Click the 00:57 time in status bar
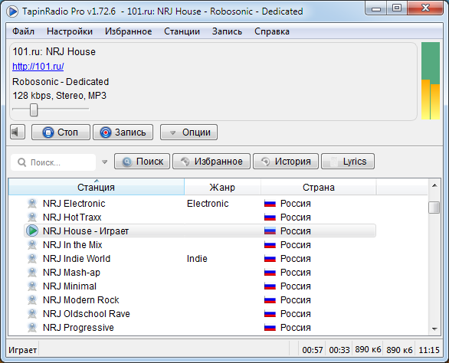Screen dimensions: 449x363 tap(313, 350)
